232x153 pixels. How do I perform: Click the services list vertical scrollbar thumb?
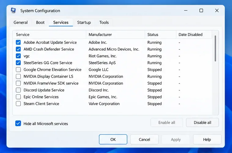215,48
